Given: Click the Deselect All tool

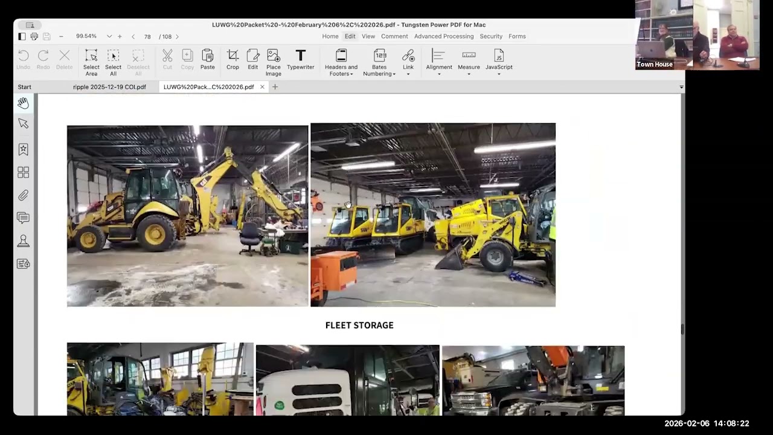Looking at the screenshot, I should pyautogui.click(x=138, y=63).
